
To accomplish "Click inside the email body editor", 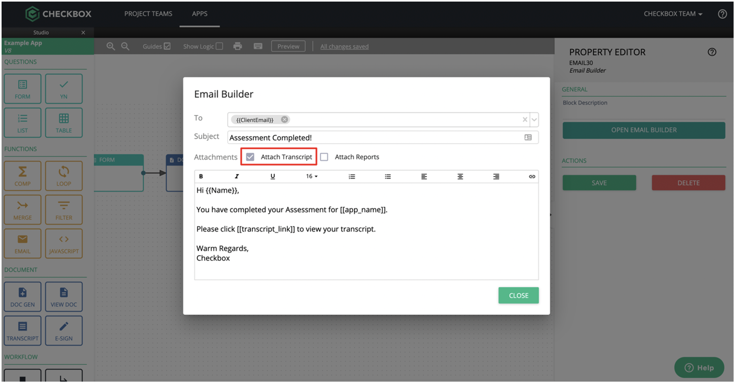I will tap(366, 231).
